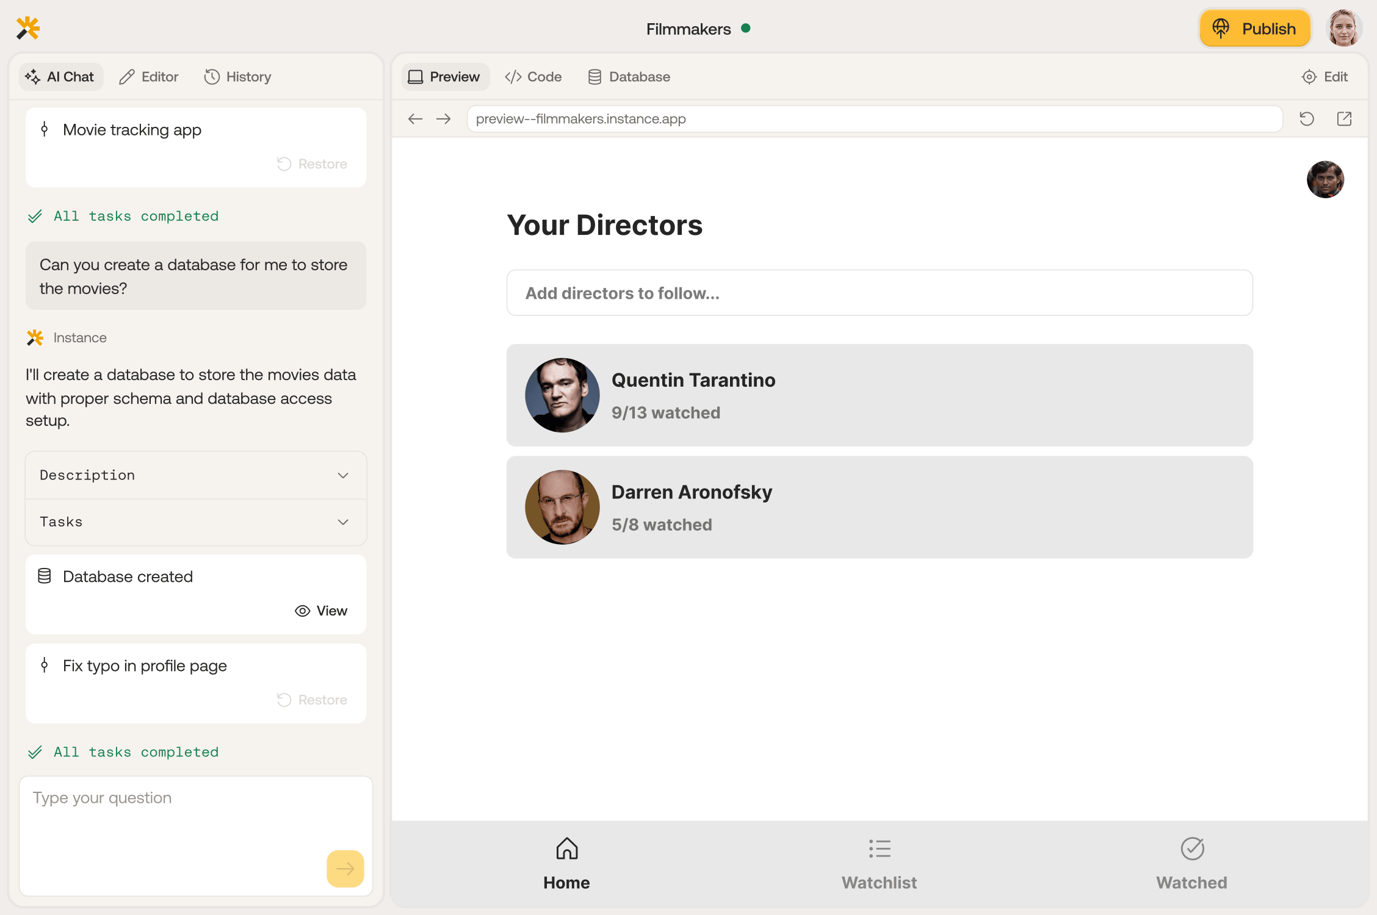Click the '9/13 watched' text
This screenshot has height=915, width=1377.
point(666,413)
